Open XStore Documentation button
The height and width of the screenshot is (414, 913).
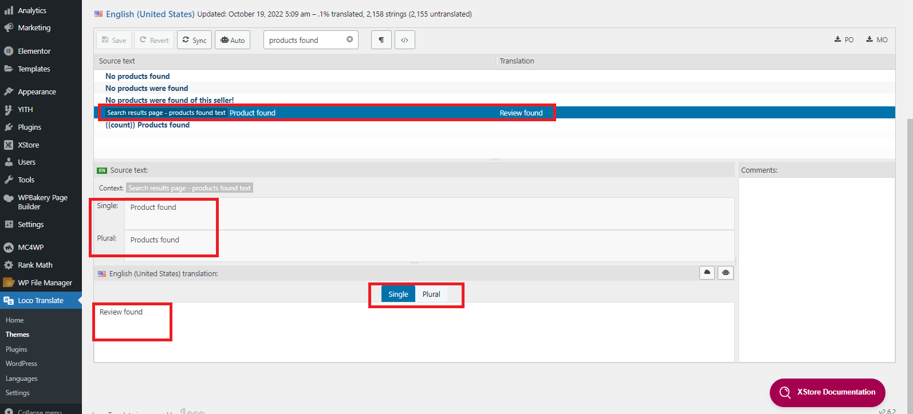click(x=827, y=392)
